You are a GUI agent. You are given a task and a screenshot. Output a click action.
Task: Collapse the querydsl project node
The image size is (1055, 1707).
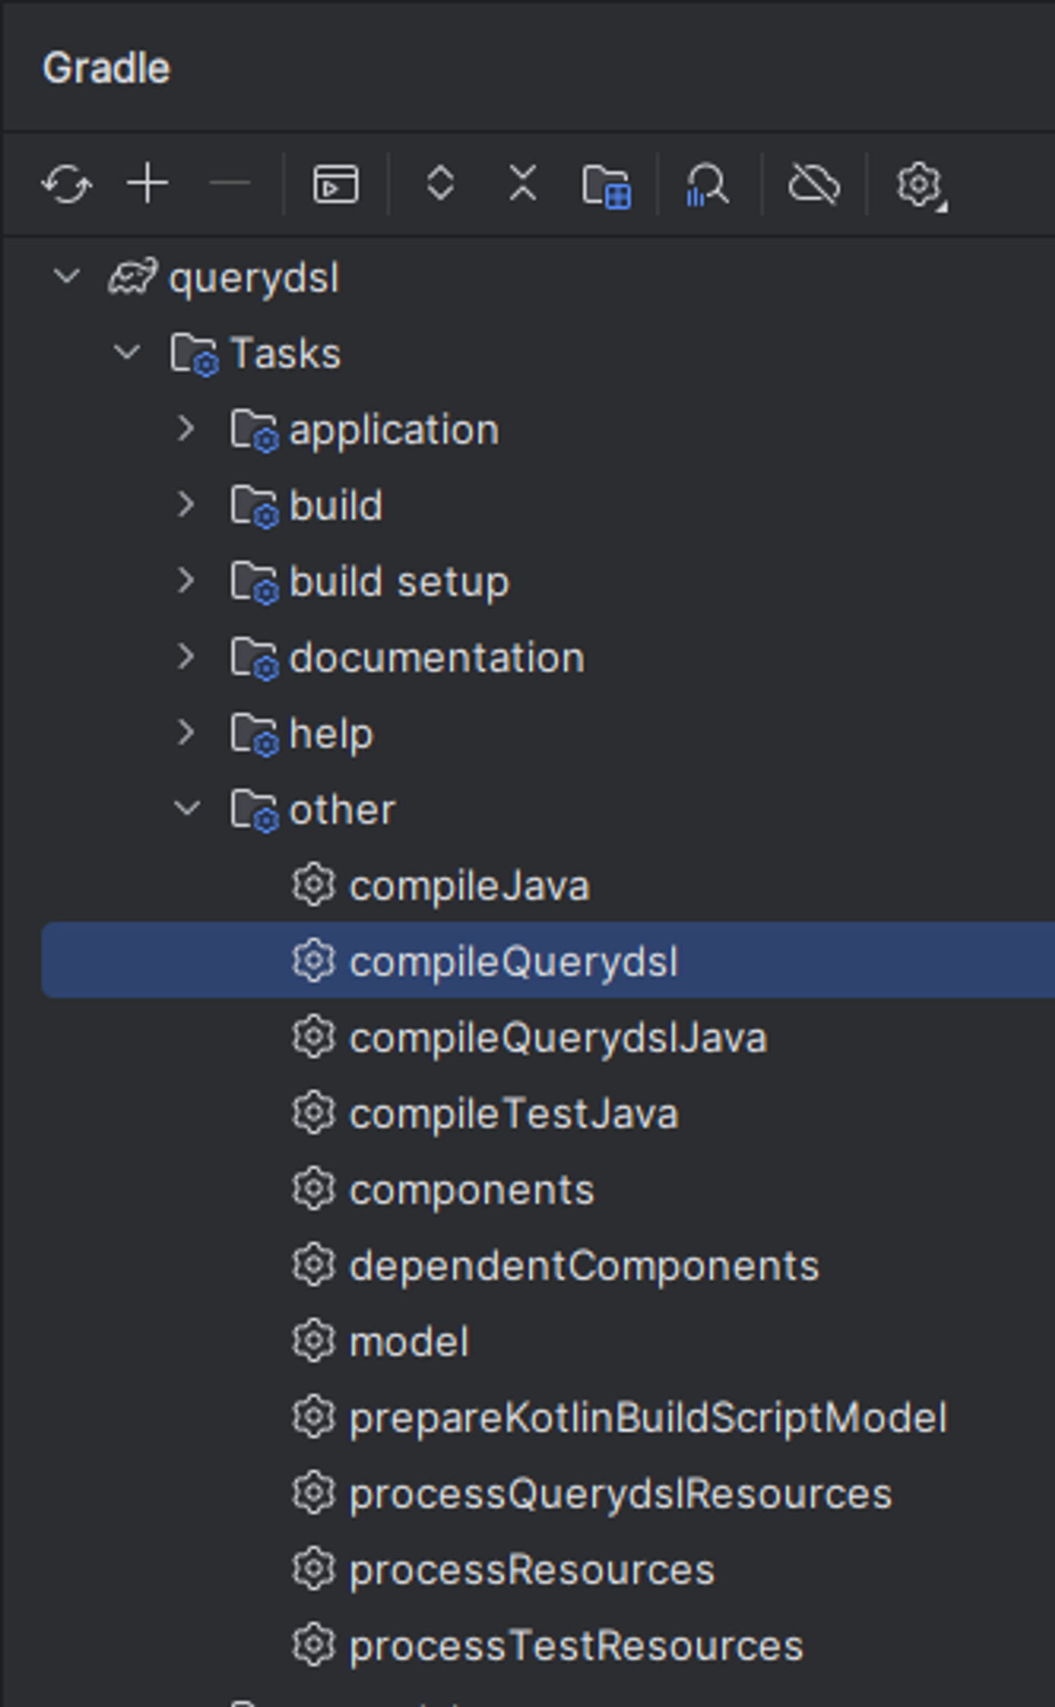coord(67,277)
